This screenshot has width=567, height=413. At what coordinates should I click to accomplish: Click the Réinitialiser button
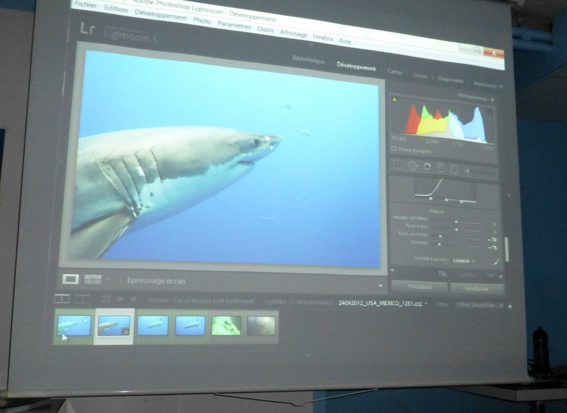(477, 288)
